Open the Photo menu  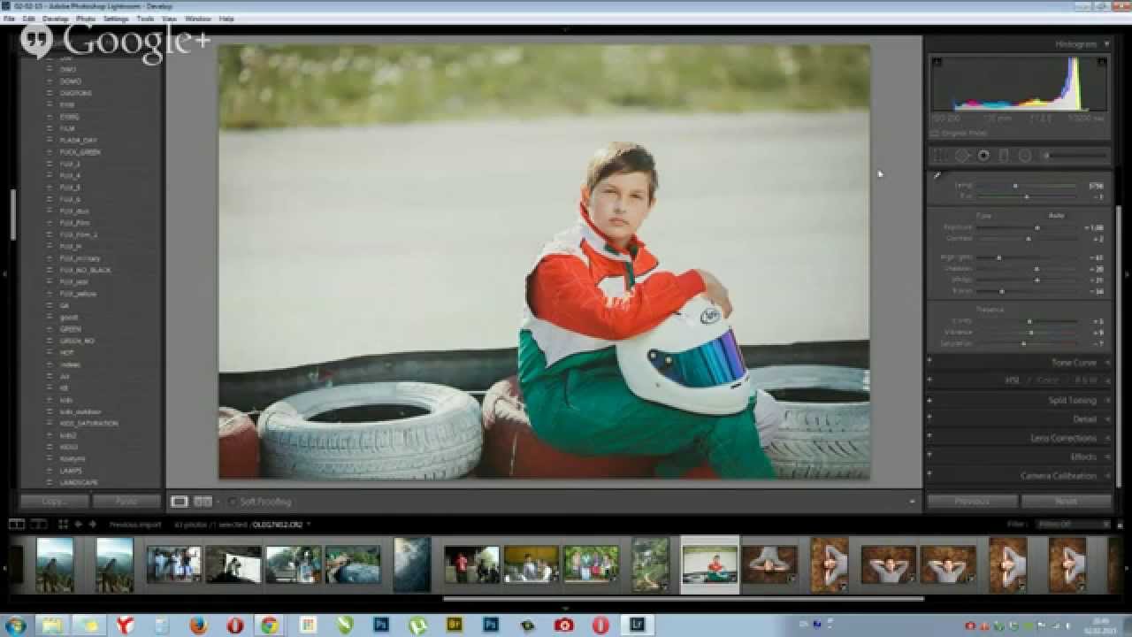(86, 19)
